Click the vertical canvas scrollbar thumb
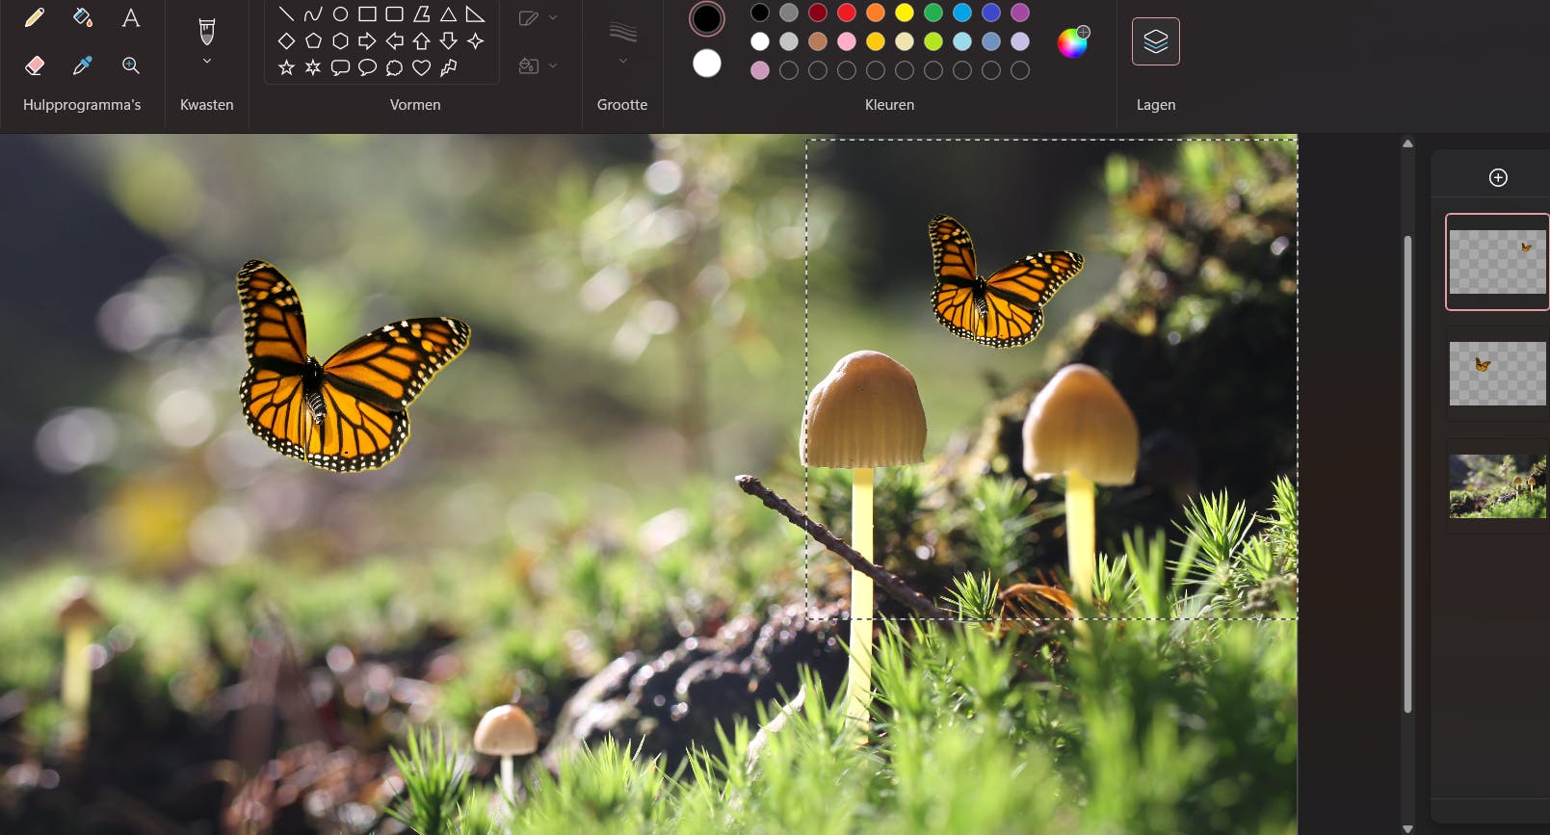 tap(1407, 474)
